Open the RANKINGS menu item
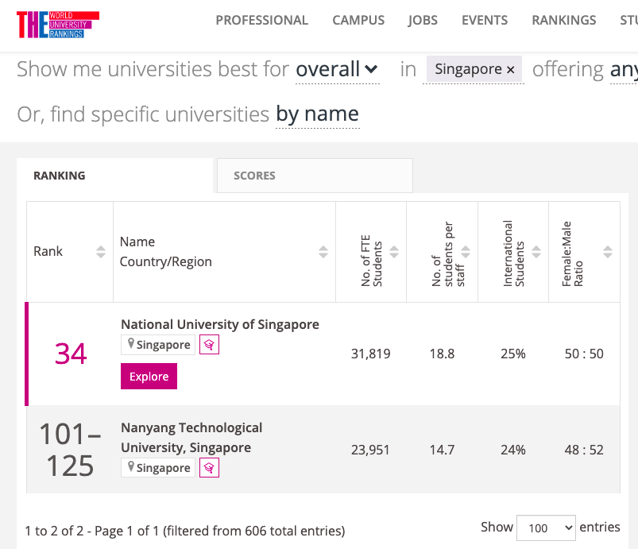This screenshot has height=549, width=638. click(x=564, y=20)
